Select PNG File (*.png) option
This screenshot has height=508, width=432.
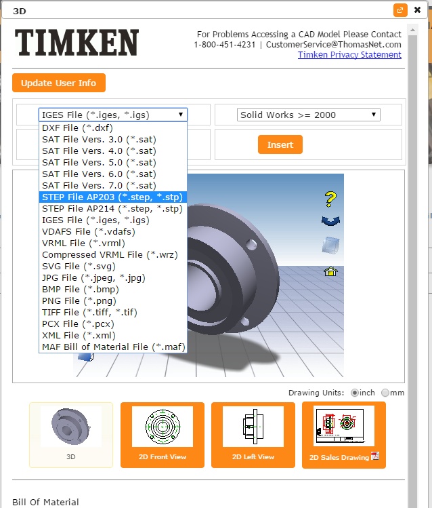[x=113, y=301]
